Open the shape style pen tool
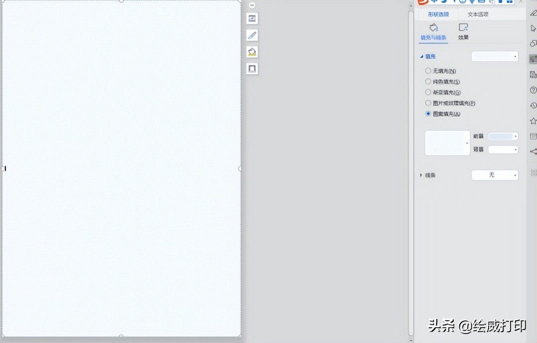Viewport: 537px width, 343px height. pos(252,35)
